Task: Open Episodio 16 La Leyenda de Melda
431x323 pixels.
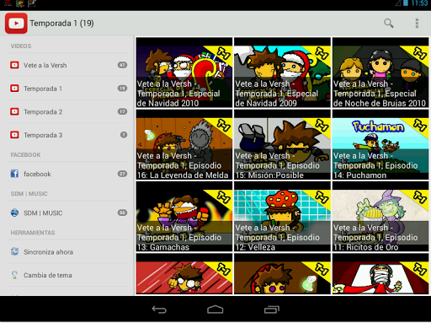Action: coord(184,144)
